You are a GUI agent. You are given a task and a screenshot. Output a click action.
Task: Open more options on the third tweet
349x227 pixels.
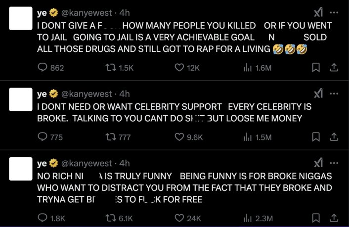click(x=334, y=163)
